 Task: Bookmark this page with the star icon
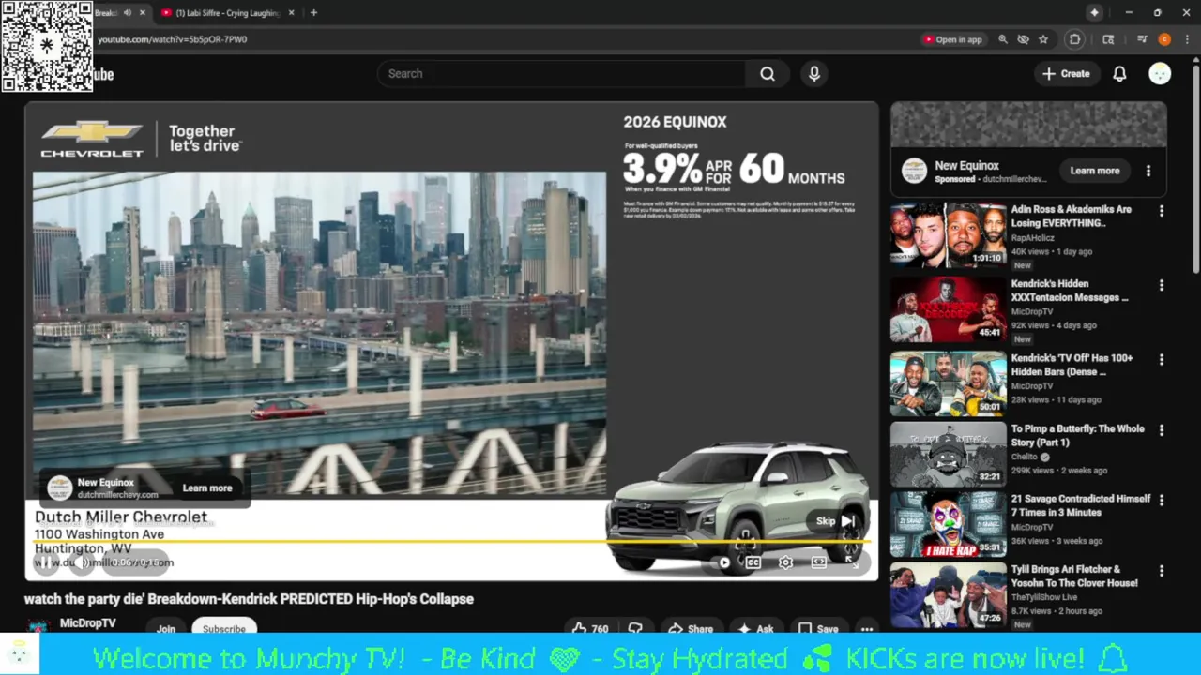point(1042,39)
